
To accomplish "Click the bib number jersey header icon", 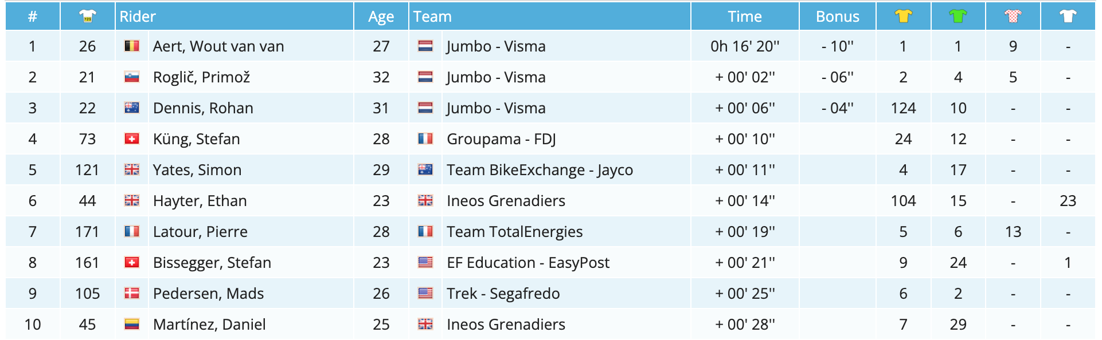I will (x=87, y=17).
